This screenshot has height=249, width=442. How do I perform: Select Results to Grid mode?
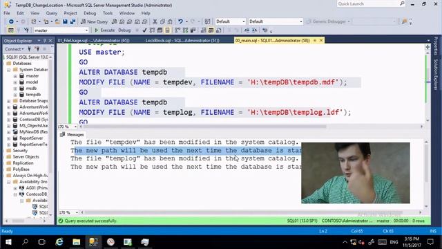point(211,30)
